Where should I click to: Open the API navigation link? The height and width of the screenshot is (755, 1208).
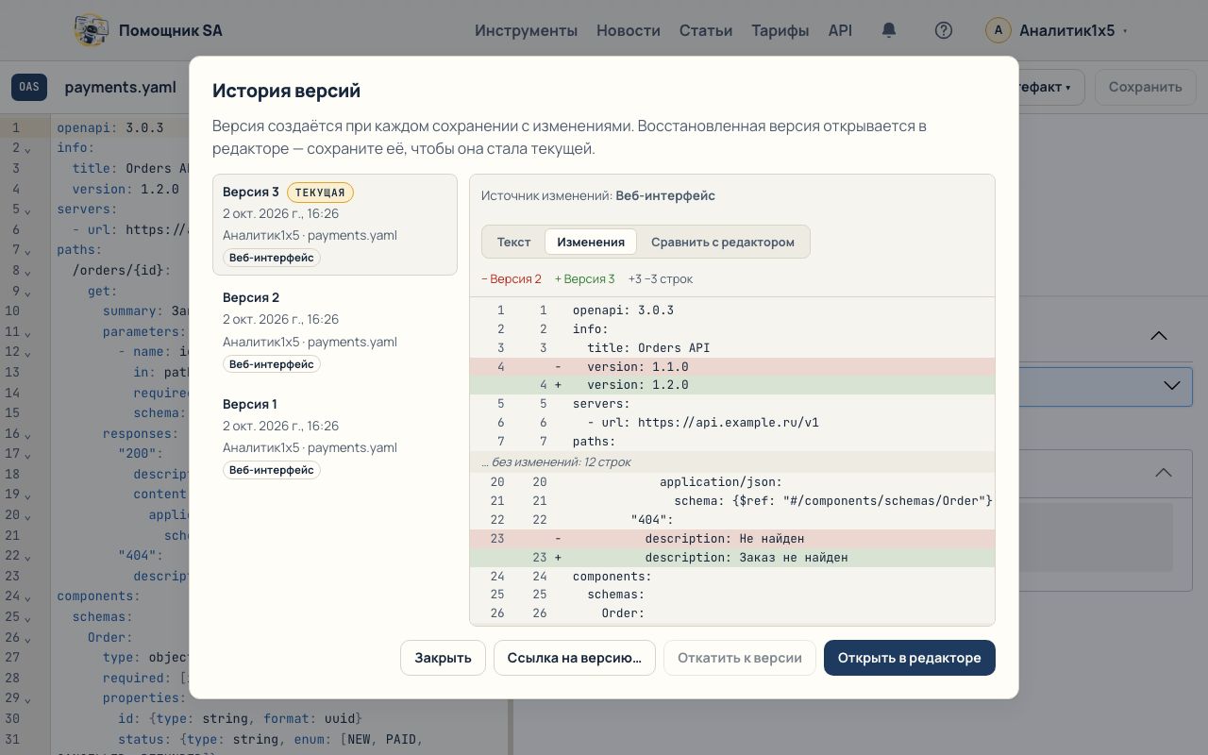click(x=840, y=30)
